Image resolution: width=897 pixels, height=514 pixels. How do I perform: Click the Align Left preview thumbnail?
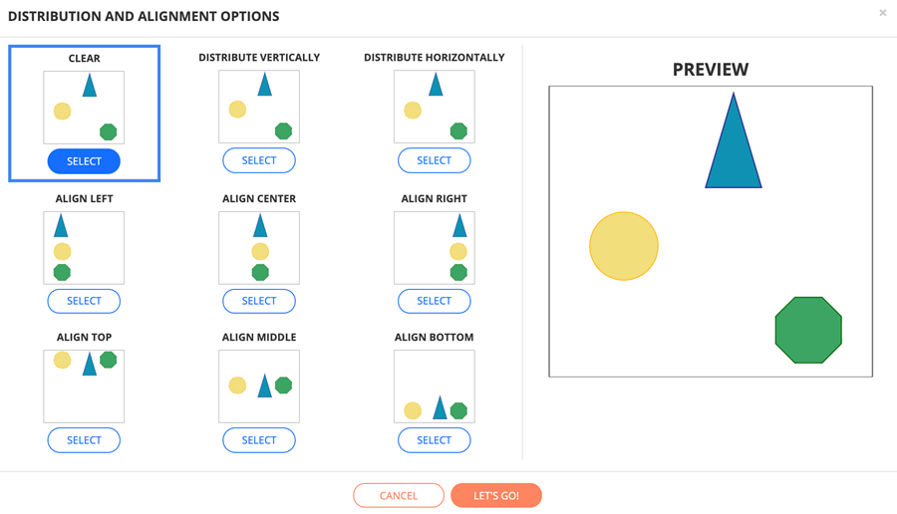pyautogui.click(x=84, y=248)
